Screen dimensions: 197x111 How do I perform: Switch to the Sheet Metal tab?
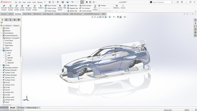click(27, 14)
